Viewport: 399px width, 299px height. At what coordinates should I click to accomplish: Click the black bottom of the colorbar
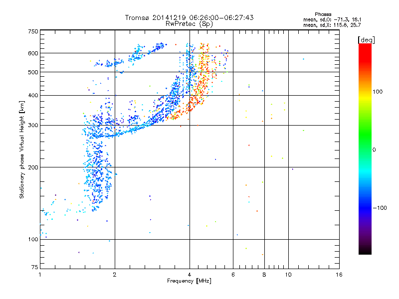pyautogui.click(x=365, y=251)
